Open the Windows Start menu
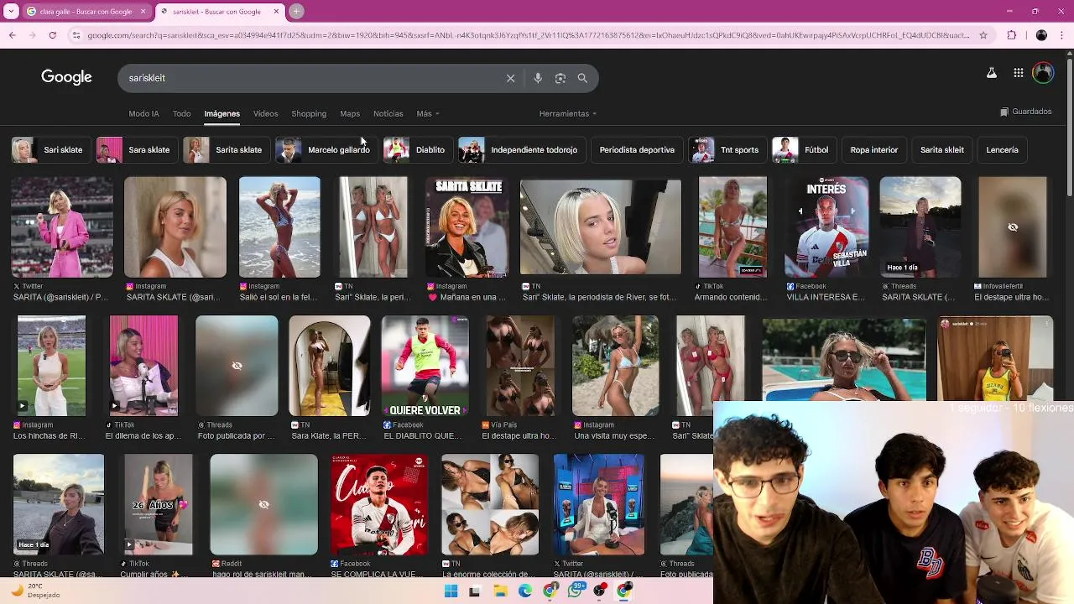Image resolution: width=1074 pixels, height=604 pixels. point(451,591)
